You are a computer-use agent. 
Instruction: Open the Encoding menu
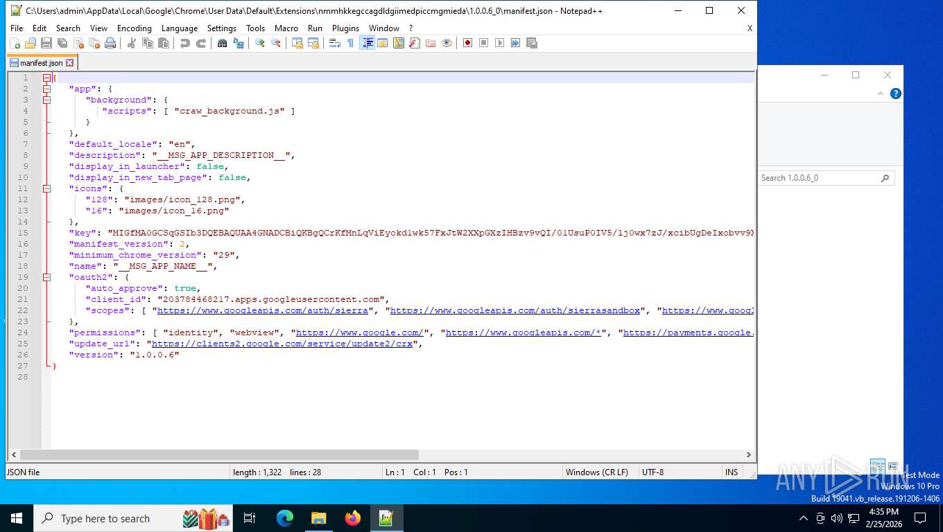pyautogui.click(x=134, y=28)
